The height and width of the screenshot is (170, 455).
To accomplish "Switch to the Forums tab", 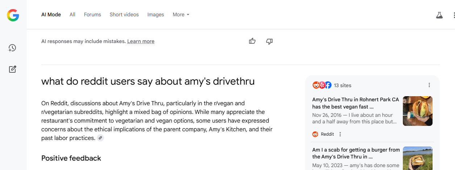I will click(x=92, y=14).
